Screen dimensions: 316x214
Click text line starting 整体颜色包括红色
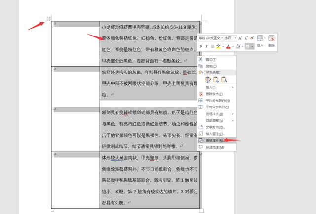(149, 38)
